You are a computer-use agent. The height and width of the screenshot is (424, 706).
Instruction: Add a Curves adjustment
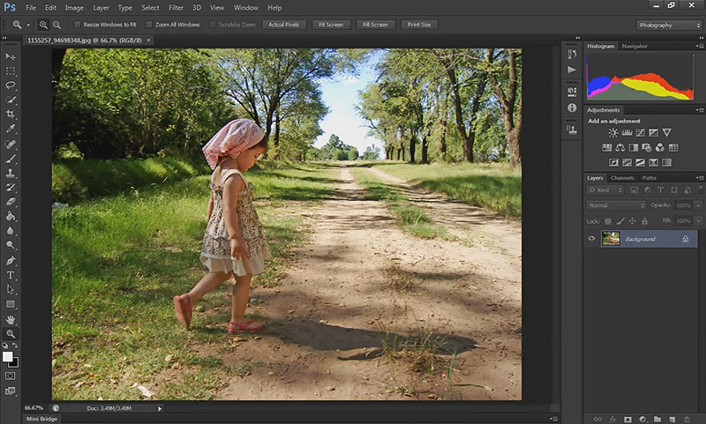[640, 132]
